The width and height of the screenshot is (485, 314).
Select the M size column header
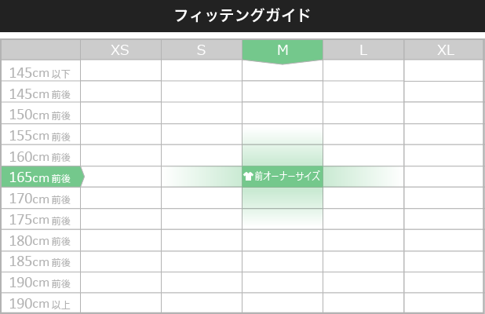pos(283,50)
